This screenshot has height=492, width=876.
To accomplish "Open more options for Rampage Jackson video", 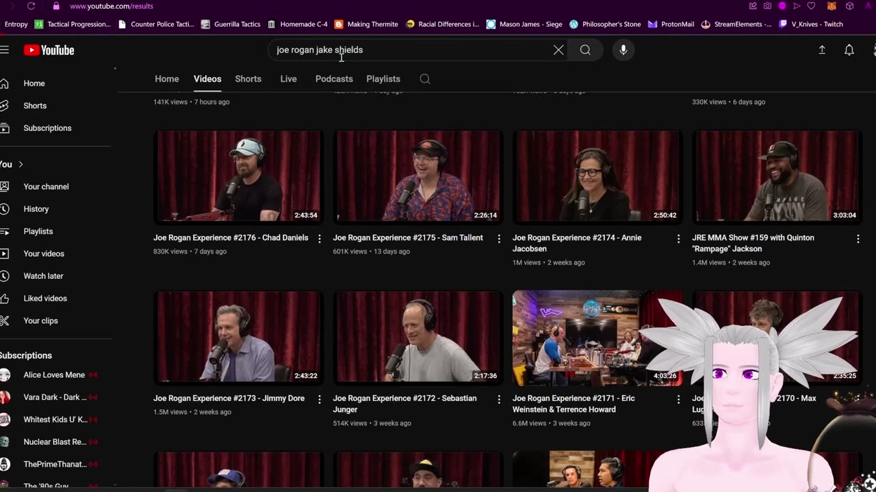I will point(858,238).
